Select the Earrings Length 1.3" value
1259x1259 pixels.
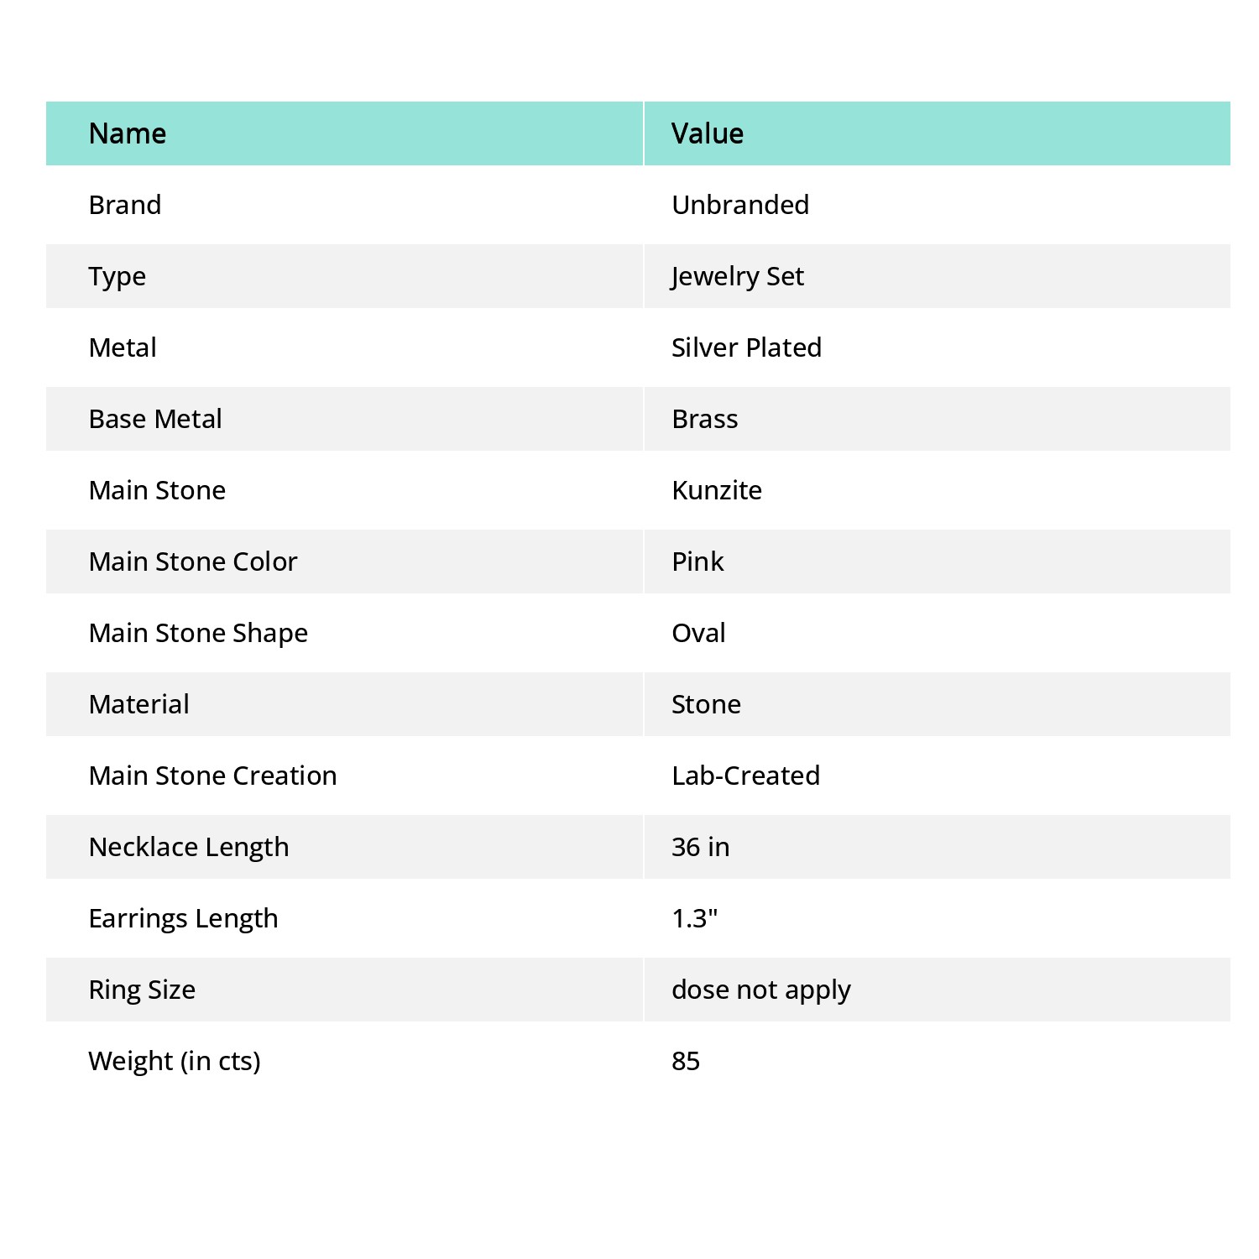click(695, 918)
